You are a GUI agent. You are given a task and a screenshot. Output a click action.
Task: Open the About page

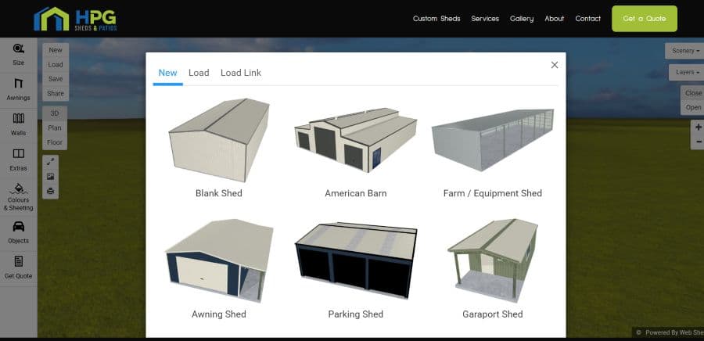[x=555, y=19]
